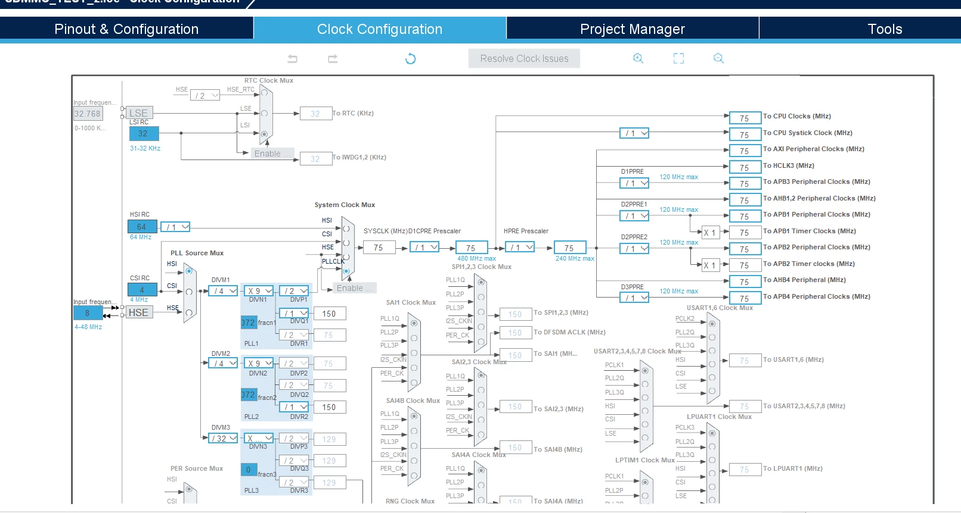Click the LSI RC 32 frequency box

143,133
